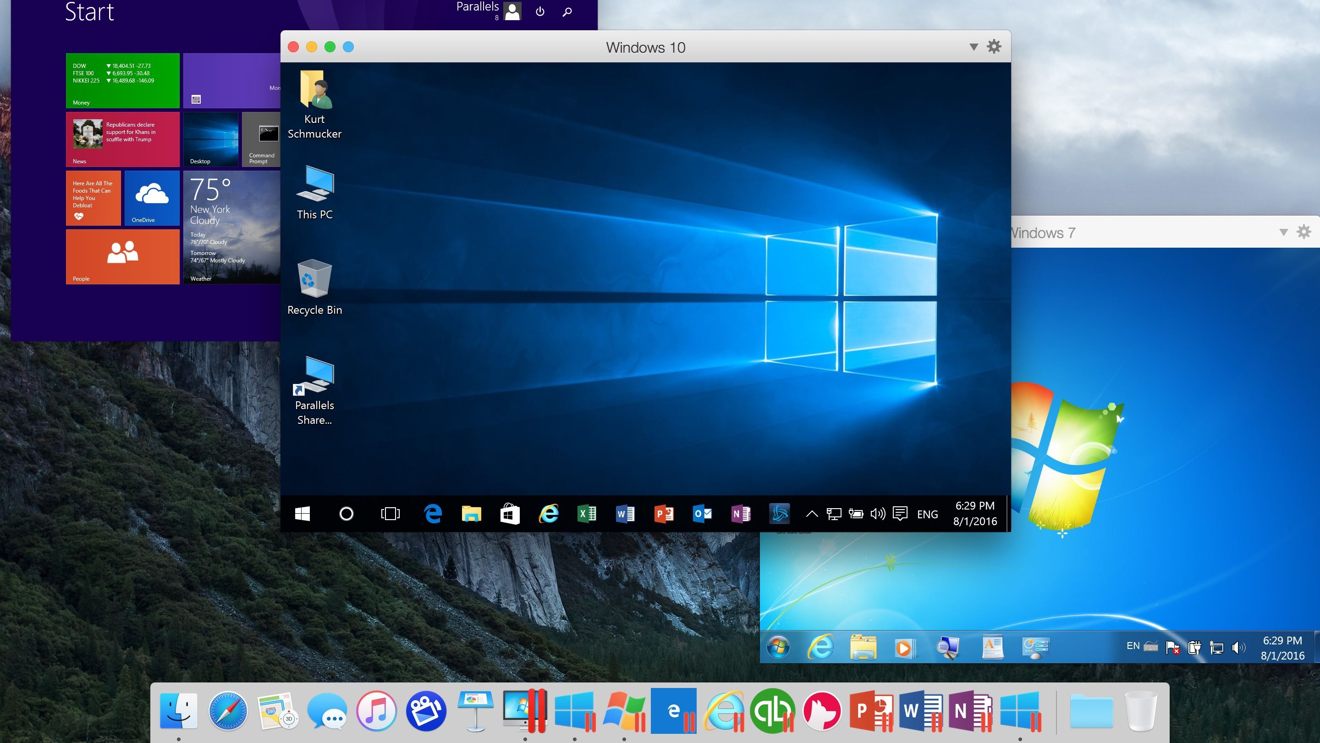Screen dimensions: 1320x743
Task: Show hidden icons via the tray chevron
Action: [x=812, y=513]
